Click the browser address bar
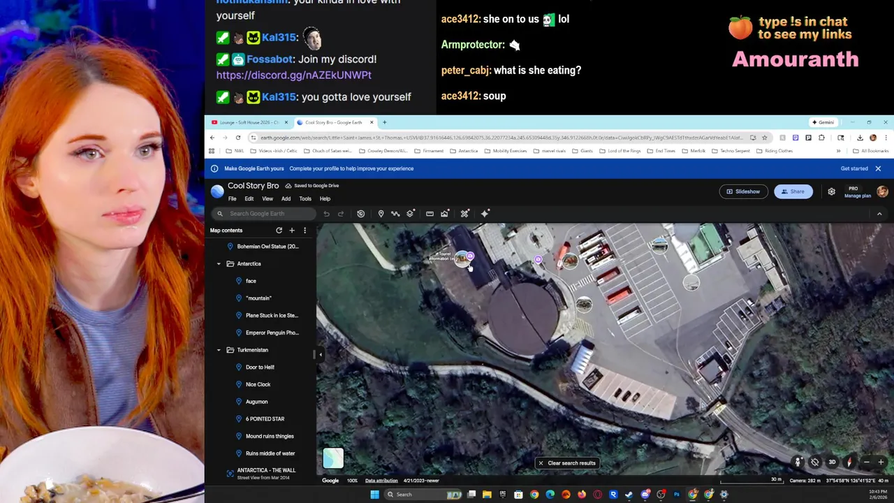Image resolution: width=894 pixels, height=503 pixels. point(499,138)
